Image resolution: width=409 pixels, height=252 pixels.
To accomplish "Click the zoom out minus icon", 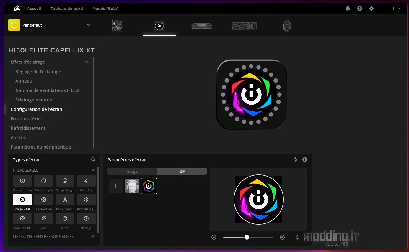I will click(214, 237).
